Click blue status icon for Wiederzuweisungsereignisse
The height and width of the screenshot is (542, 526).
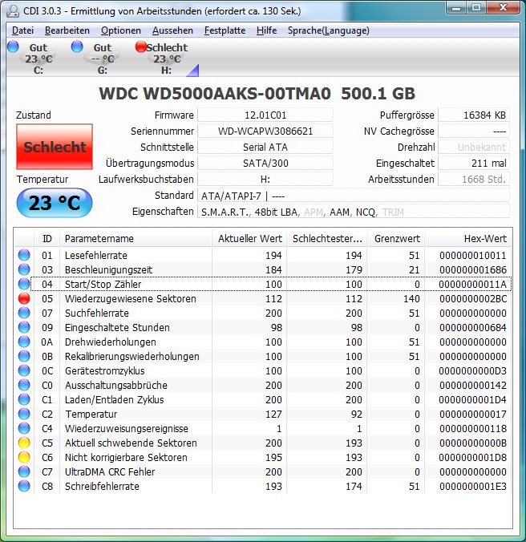[24, 429]
